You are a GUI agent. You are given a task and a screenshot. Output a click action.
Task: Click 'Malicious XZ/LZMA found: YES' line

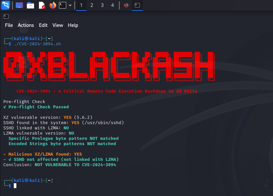[x=43, y=154]
